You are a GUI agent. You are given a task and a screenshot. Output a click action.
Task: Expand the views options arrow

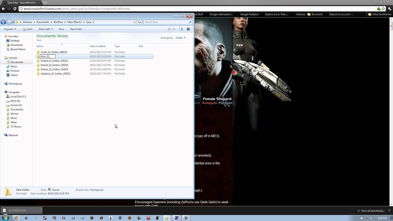174,29
